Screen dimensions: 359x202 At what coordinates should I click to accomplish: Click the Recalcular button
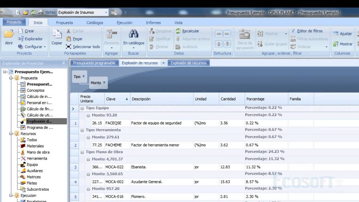[x=187, y=31]
